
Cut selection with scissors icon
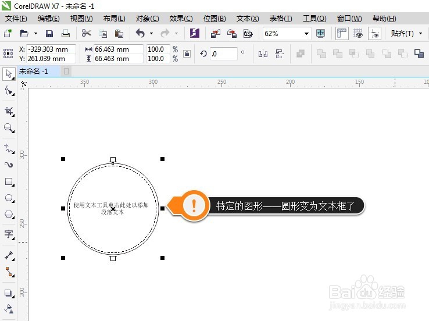pyautogui.click(x=86, y=33)
